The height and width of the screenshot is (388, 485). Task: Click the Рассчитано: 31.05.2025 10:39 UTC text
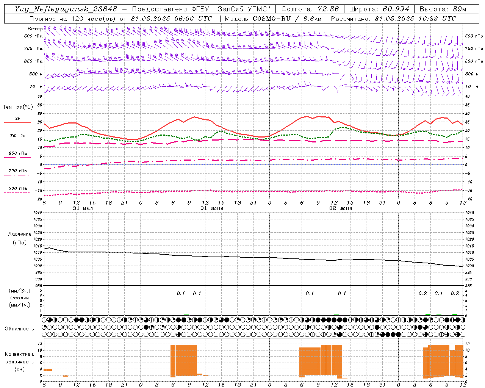pyautogui.click(x=393, y=19)
